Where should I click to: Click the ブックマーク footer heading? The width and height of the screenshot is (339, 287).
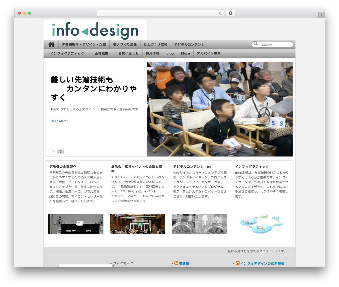click(x=123, y=263)
